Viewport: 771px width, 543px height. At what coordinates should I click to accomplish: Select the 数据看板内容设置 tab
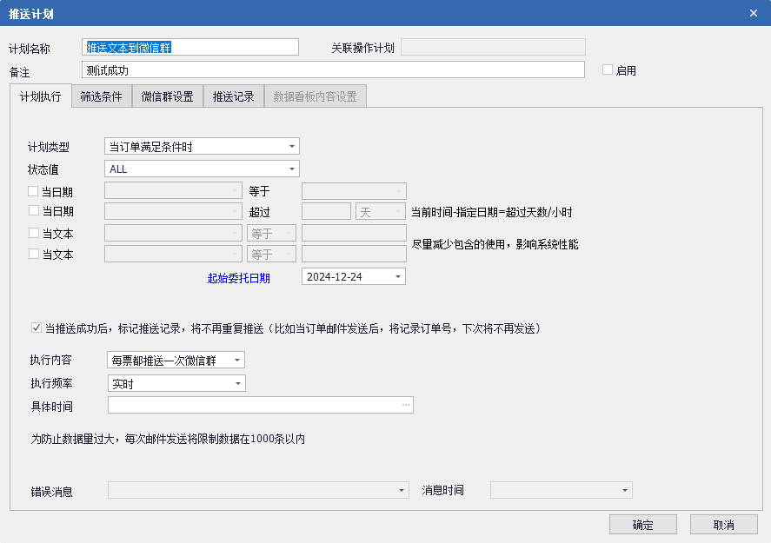[x=315, y=96]
